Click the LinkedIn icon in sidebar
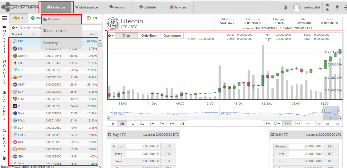 4,158
